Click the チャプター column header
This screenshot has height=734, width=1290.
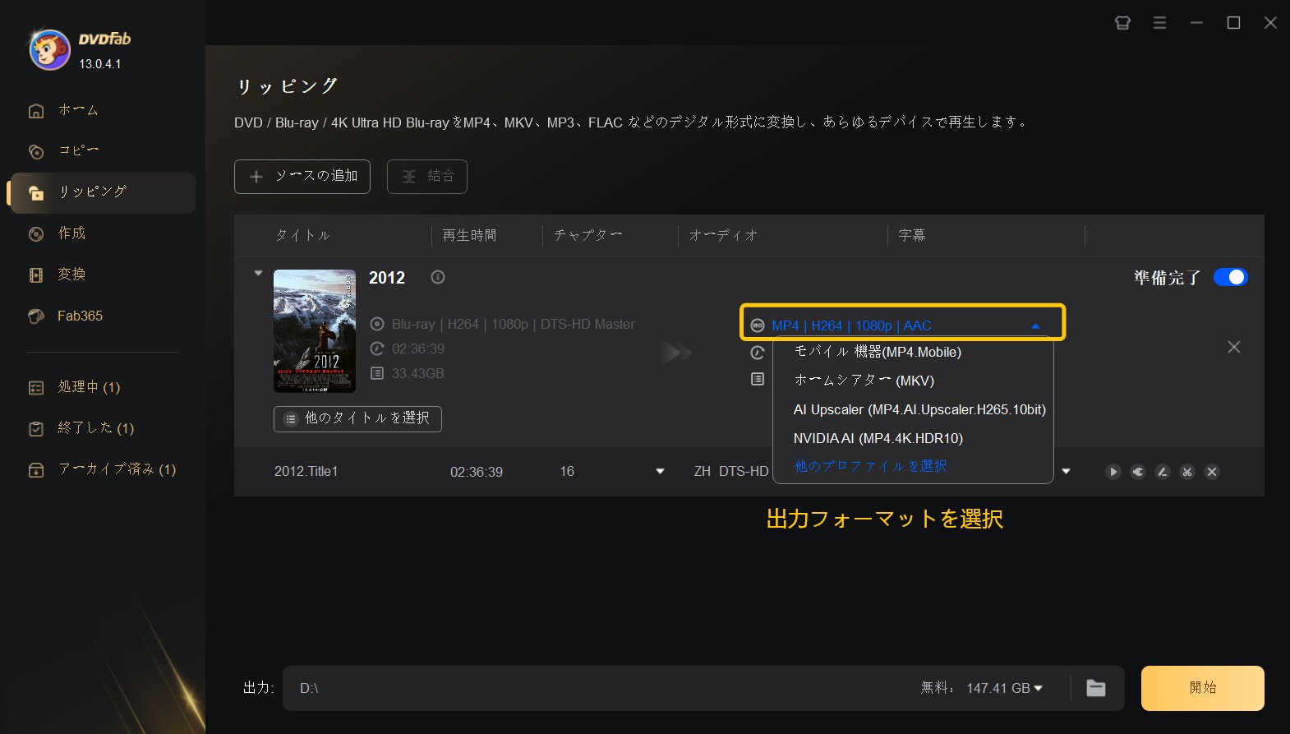click(x=587, y=236)
